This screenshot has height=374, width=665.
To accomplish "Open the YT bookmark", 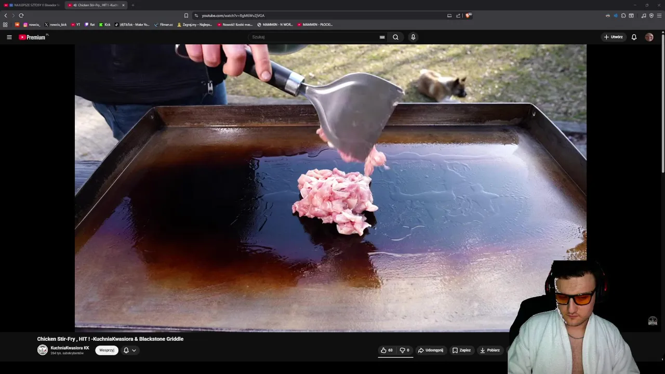I will pyautogui.click(x=75, y=24).
